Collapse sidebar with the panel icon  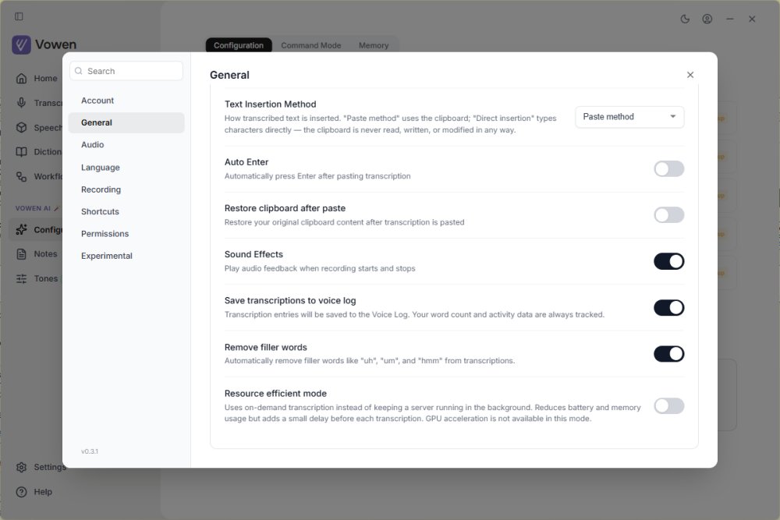tap(19, 16)
